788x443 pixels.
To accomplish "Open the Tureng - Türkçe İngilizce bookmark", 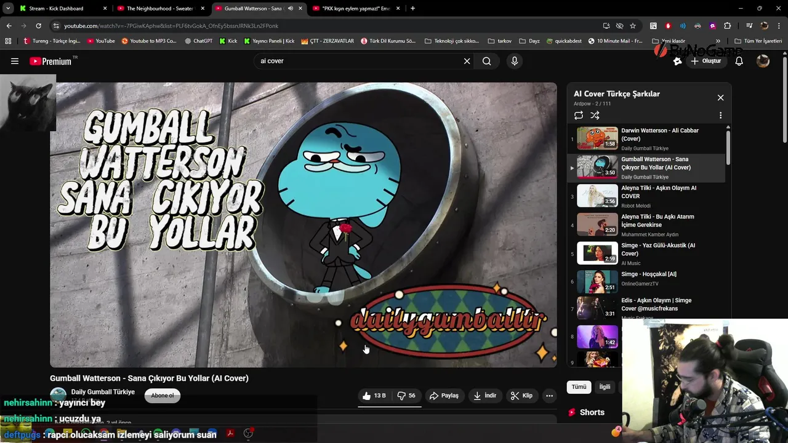I will (52, 41).
